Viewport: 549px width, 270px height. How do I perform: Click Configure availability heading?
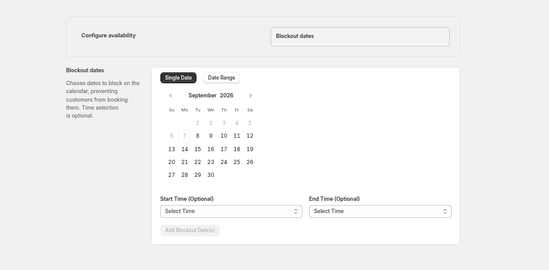108,36
